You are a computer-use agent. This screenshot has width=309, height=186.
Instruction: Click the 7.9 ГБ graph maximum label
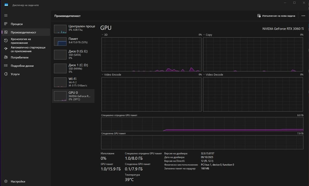pyautogui.click(x=300, y=133)
